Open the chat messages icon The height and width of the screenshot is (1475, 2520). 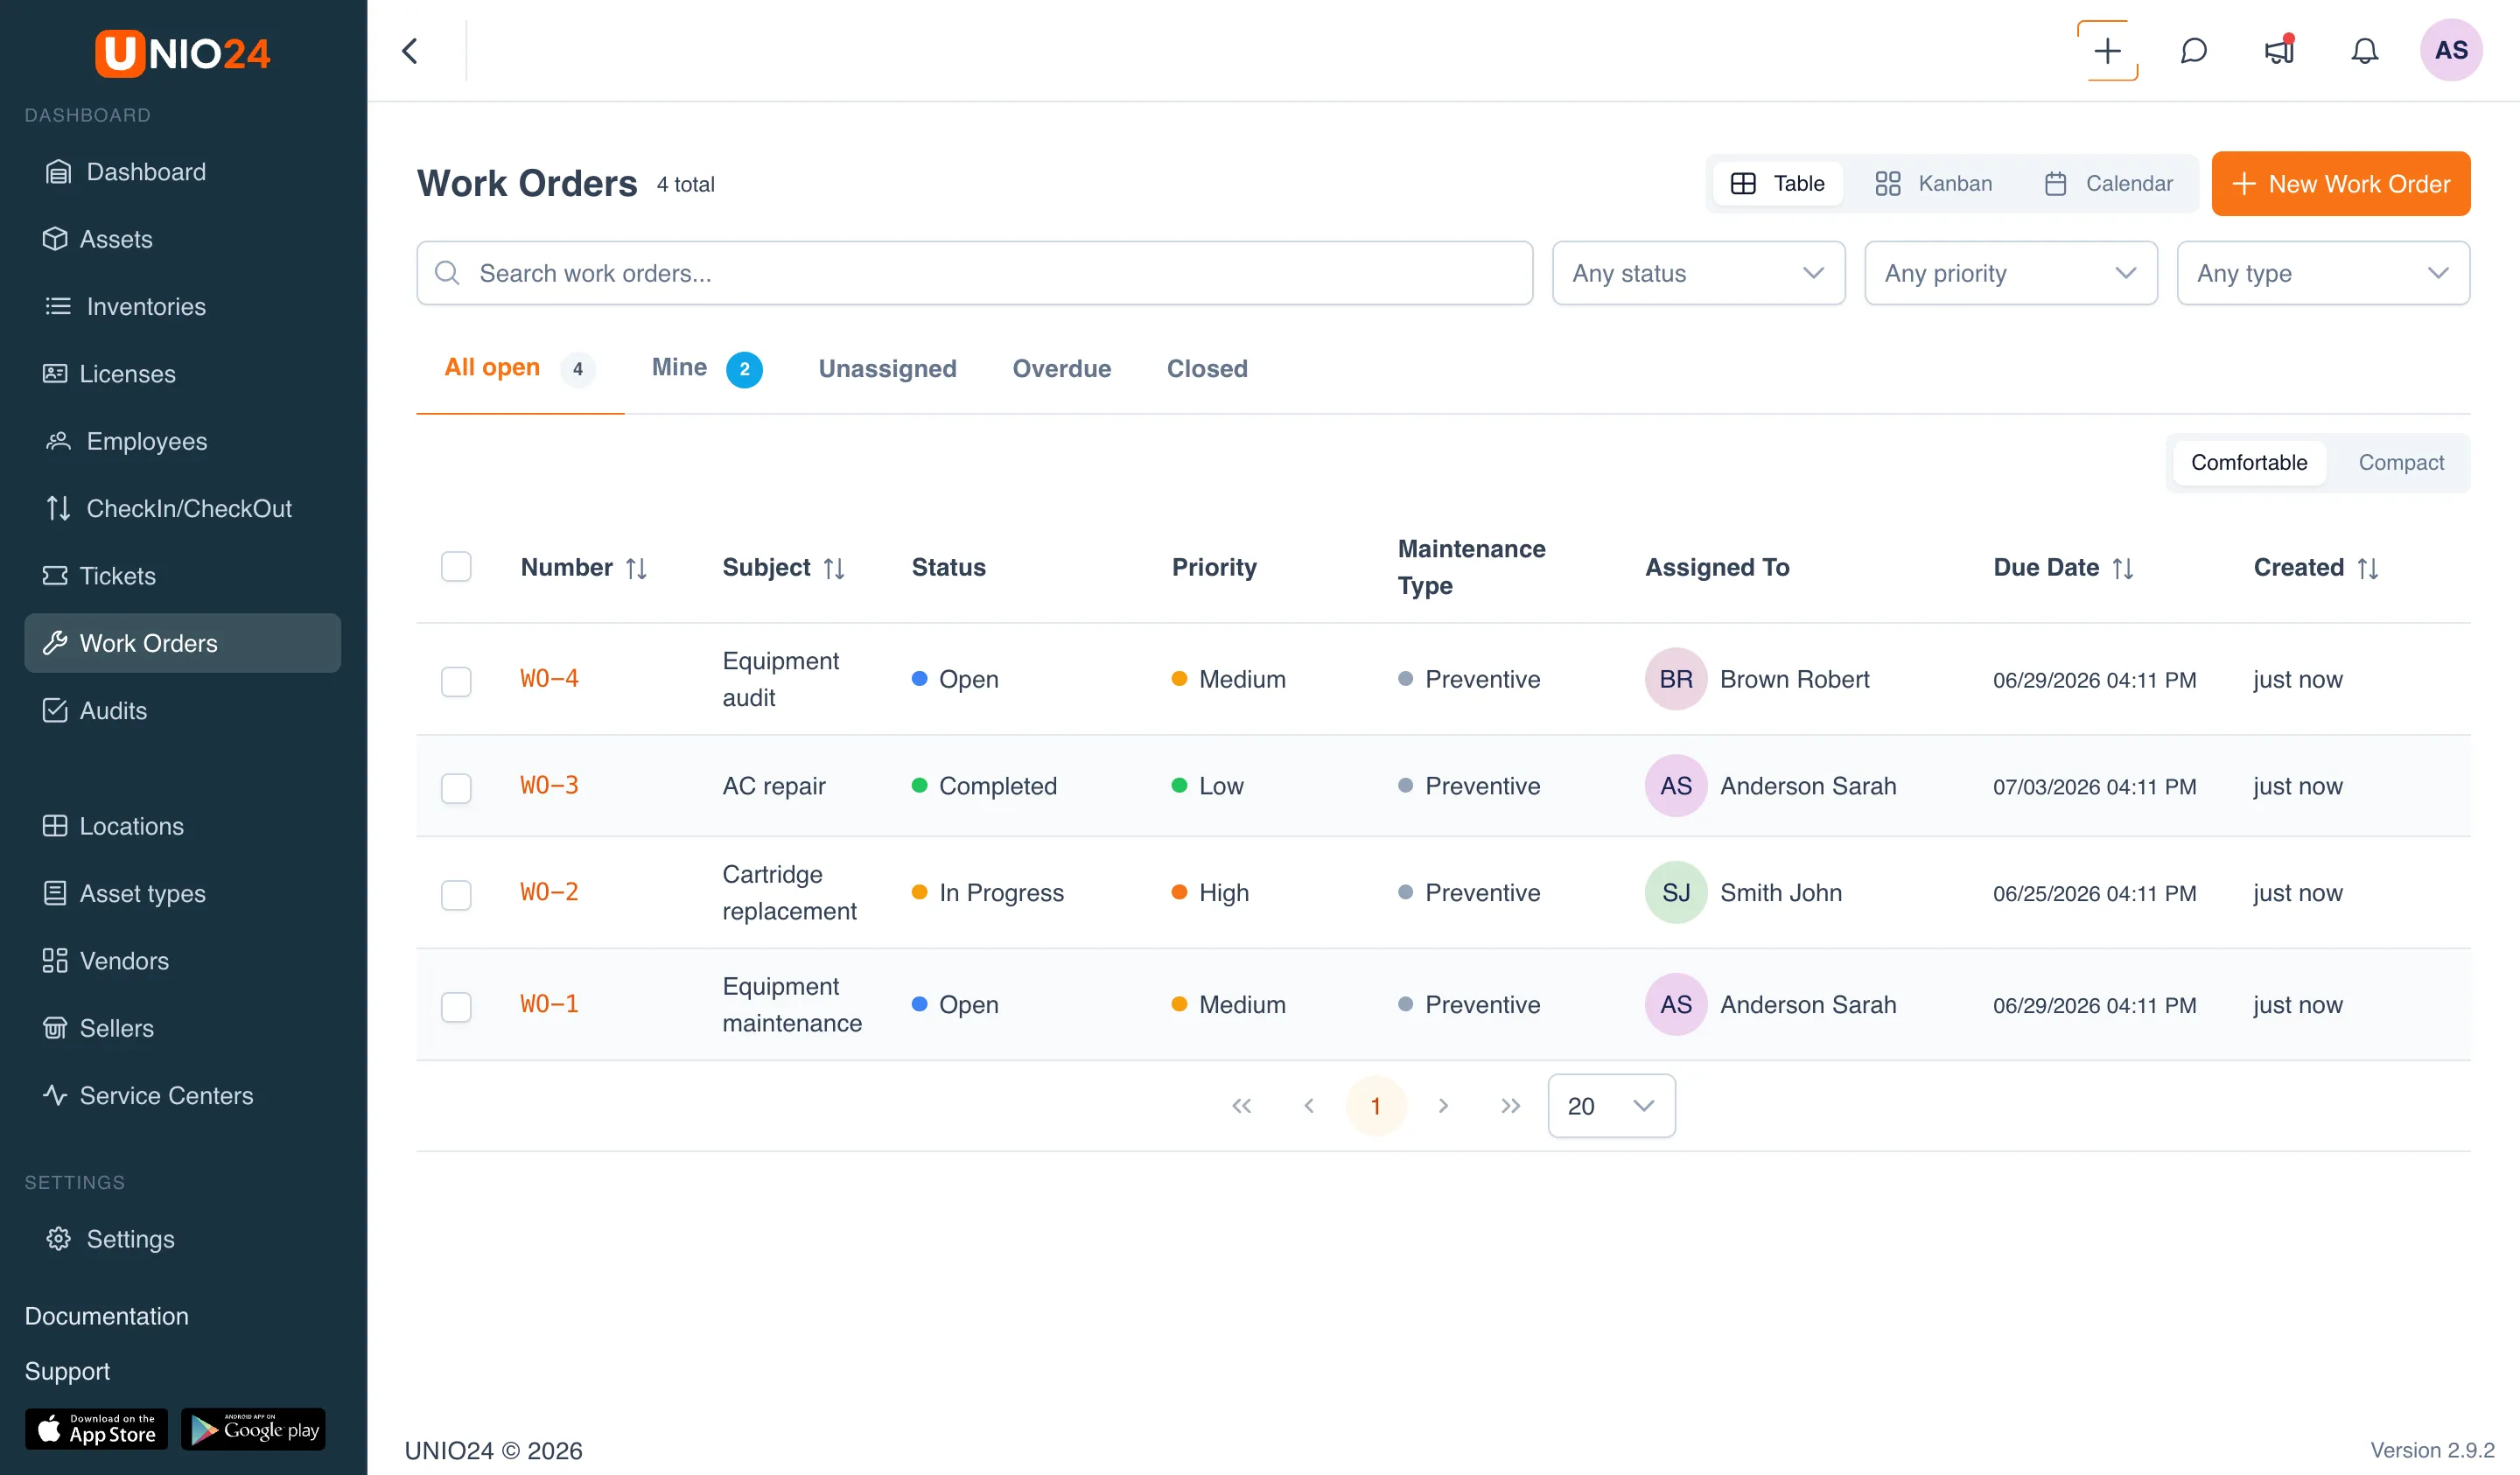coord(2193,51)
